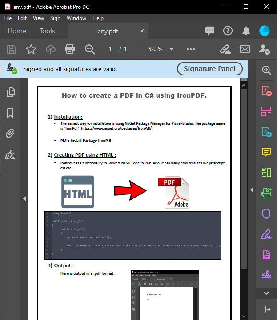Image resolution: width=277 pixels, height=320 pixels.
Task: Send the file by email with the envelope icon
Action: pos(245,49)
